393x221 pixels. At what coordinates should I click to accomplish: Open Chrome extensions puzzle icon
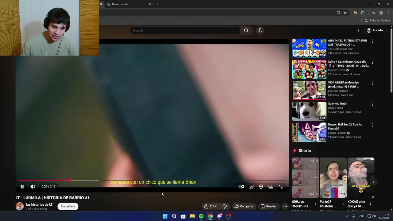pos(363,13)
